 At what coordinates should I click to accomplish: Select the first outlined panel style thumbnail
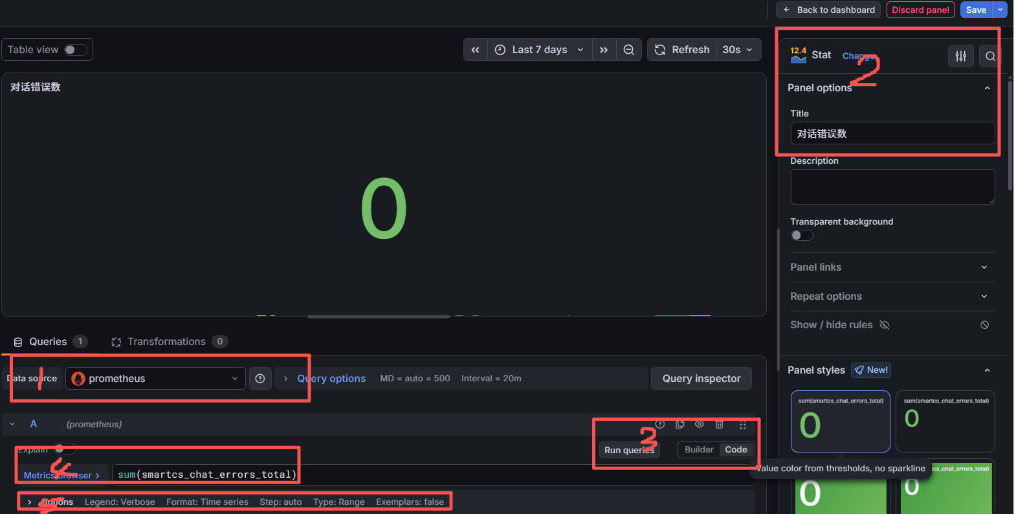(841, 421)
